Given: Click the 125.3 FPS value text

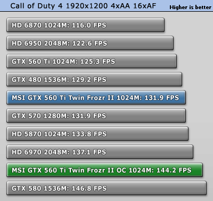Looking at the screenshot, I should click(98, 61).
